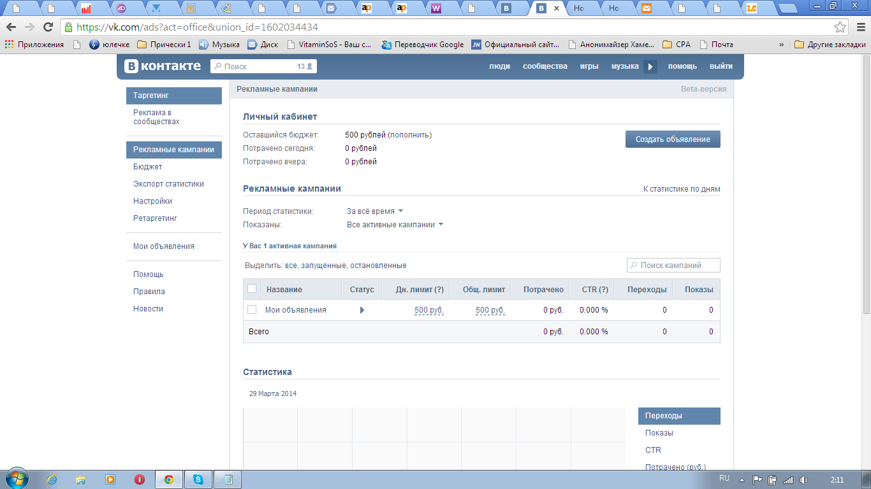This screenshot has height=489, width=871.
Task: Open the Анонимайзер Хаме bookmark
Action: 611,45
